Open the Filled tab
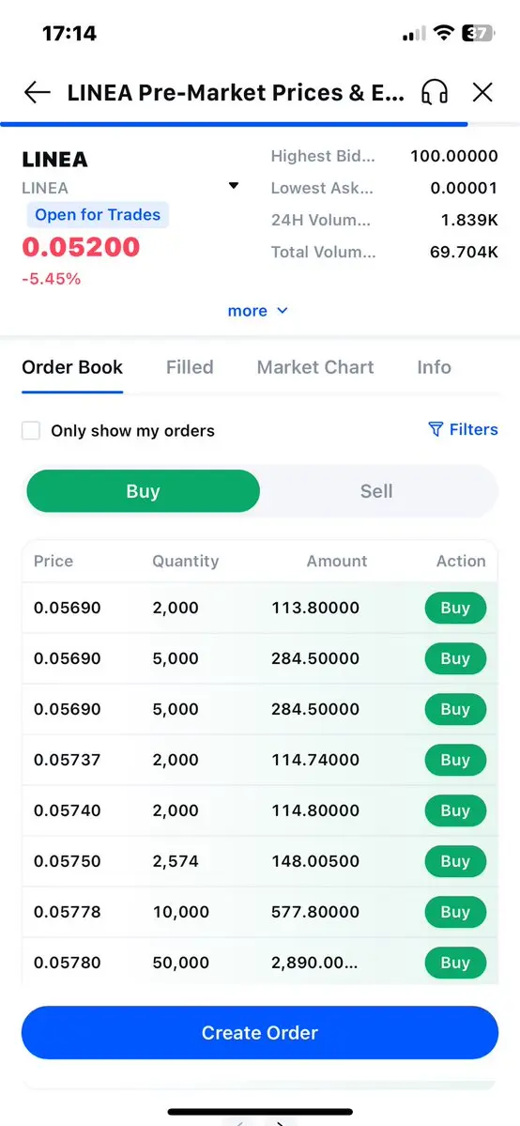520x1126 pixels. (190, 367)
